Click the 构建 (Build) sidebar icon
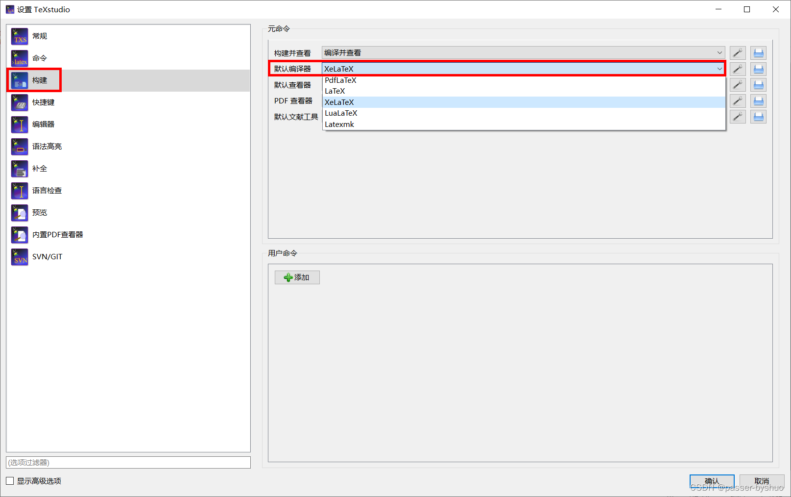The image size is (791, 497). [x=20, y=80]
